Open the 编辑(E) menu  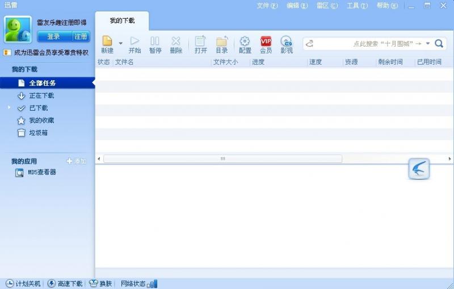tap(297, 6)
